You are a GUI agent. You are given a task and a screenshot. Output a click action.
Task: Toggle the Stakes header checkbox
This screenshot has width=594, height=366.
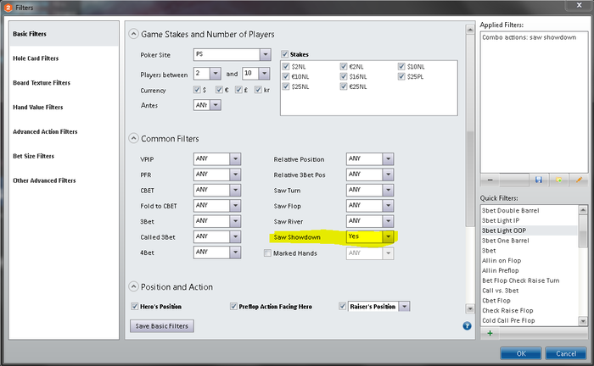tap(285, 54)
